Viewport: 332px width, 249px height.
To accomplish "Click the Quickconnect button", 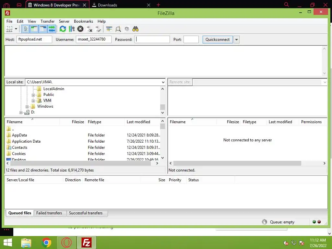I will click(x=218, y=40).
